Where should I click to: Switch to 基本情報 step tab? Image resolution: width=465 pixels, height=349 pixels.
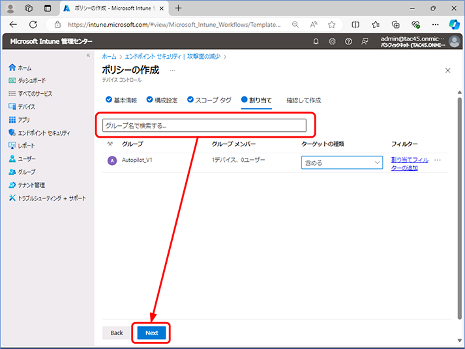coord(121,100)
